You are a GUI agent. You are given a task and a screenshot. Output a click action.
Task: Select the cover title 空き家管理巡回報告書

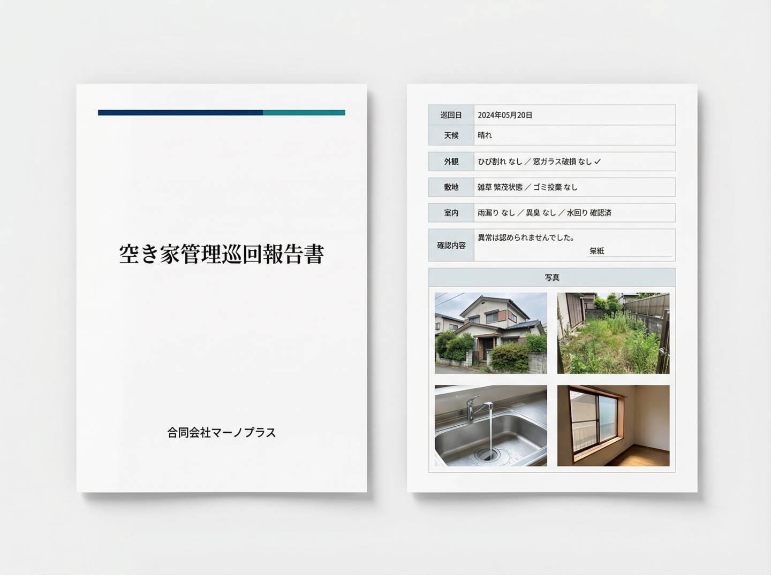point(221,255)
